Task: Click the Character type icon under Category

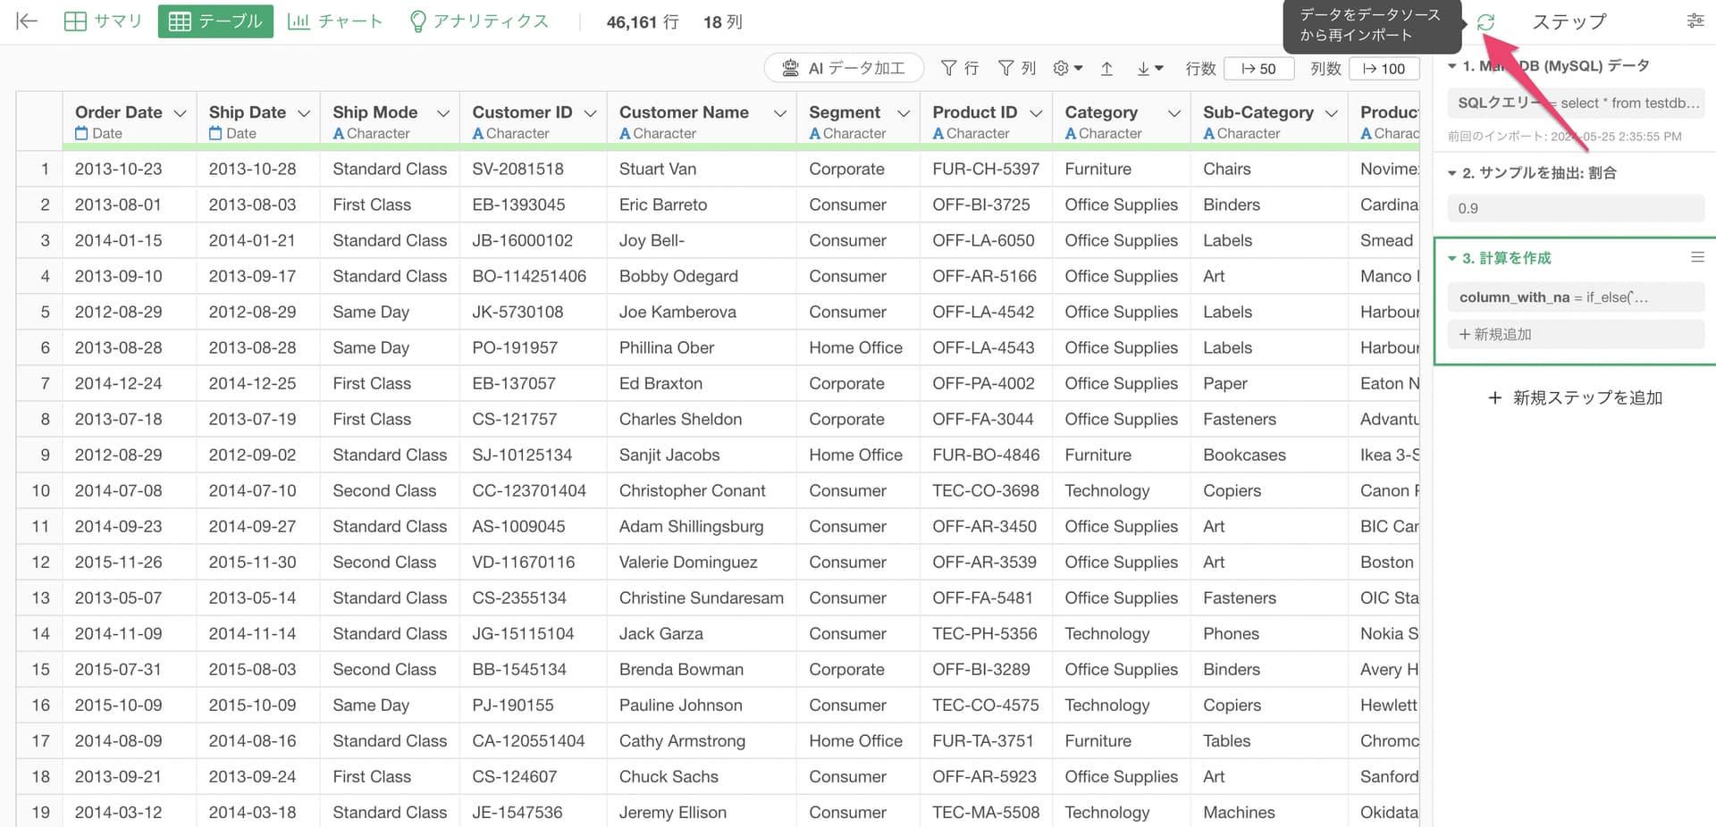Action: tap(1071, 134)
